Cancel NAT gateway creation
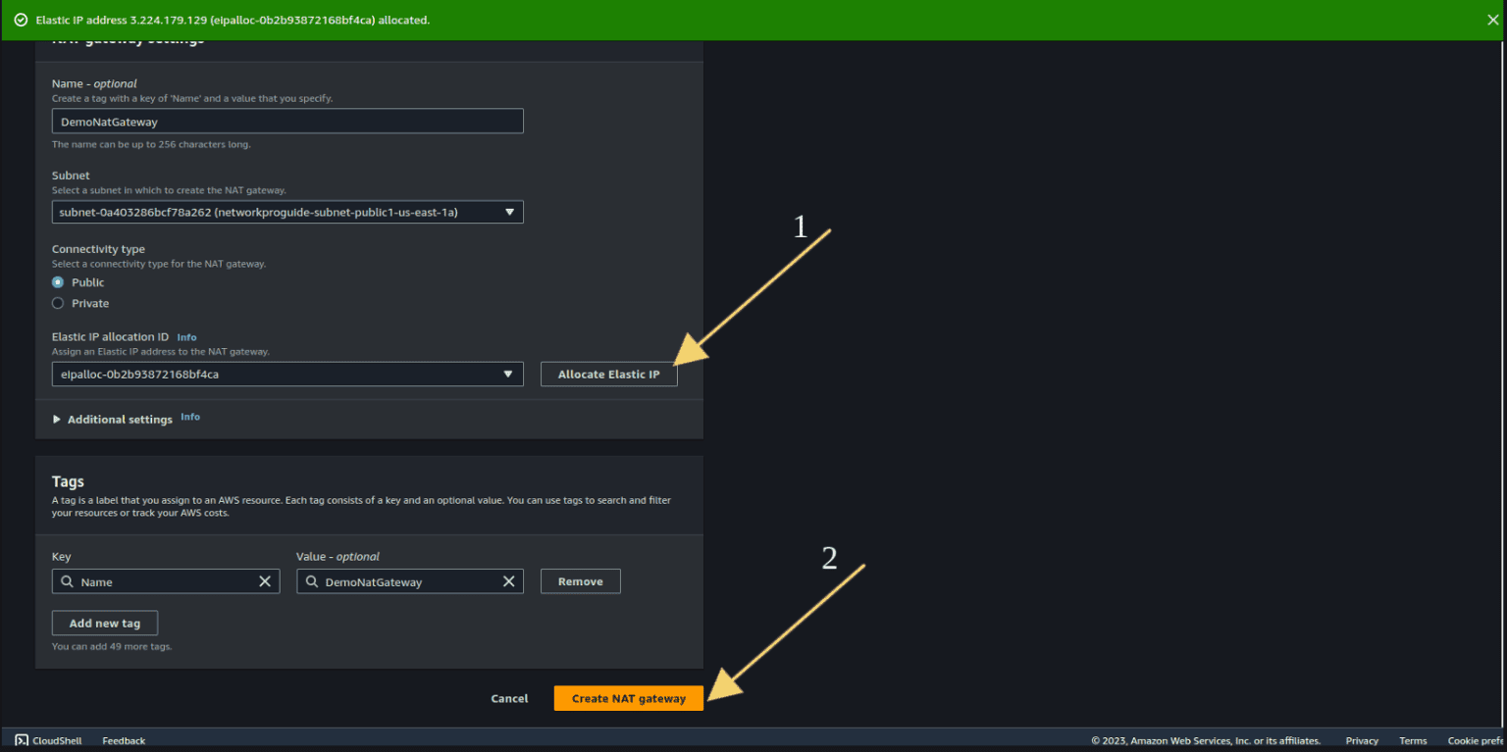This screenshot has height=752, width=1507. (509, 698)
